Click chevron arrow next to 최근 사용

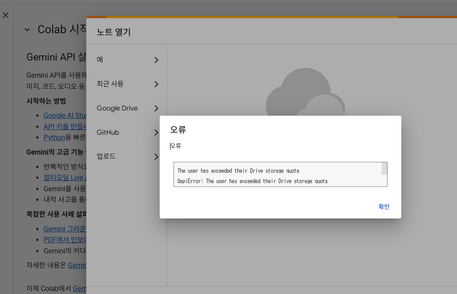[x=157, y=84]
